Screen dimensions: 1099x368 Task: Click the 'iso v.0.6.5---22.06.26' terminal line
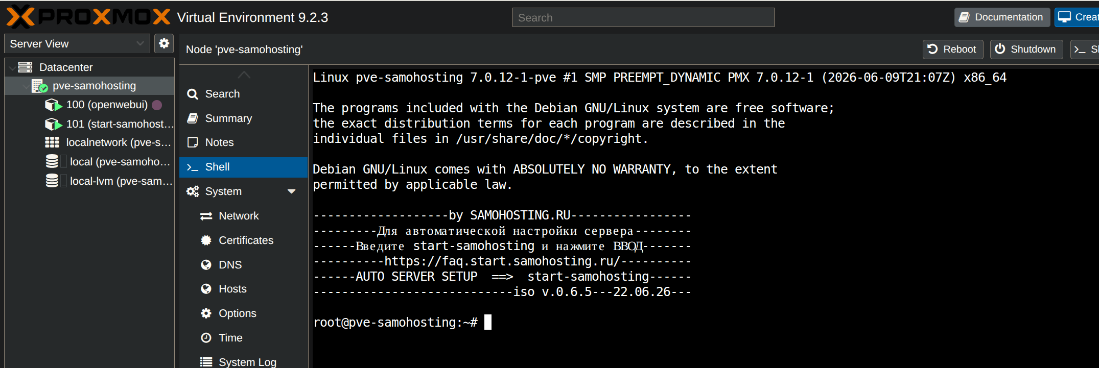[x=502, y=292]
